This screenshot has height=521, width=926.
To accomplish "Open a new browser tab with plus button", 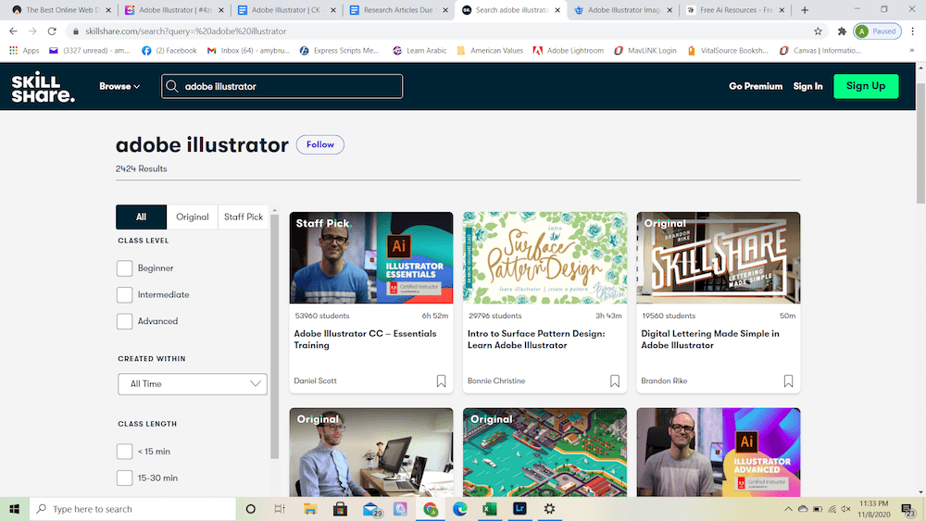I will pos(805,10).
